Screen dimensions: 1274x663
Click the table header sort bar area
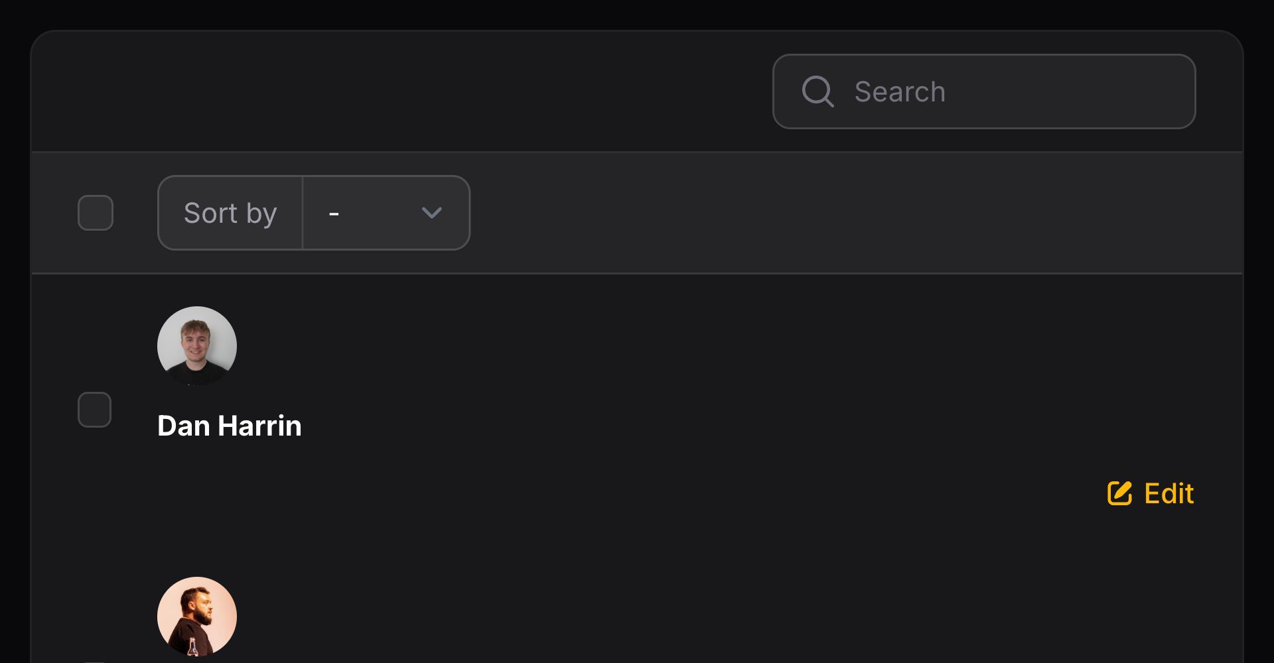tap(796, 212)
